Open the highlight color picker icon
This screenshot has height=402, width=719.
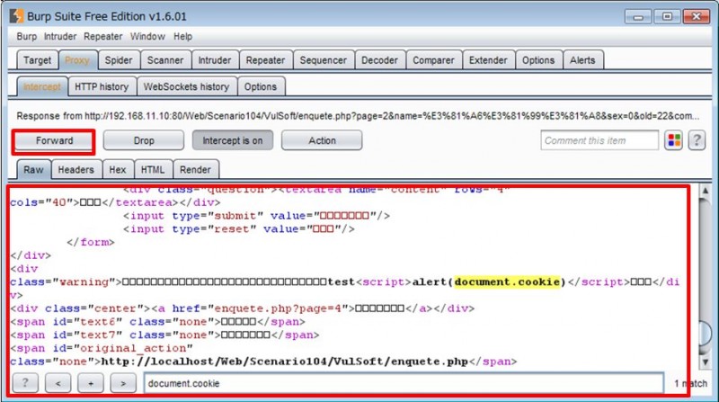point(674,140)
